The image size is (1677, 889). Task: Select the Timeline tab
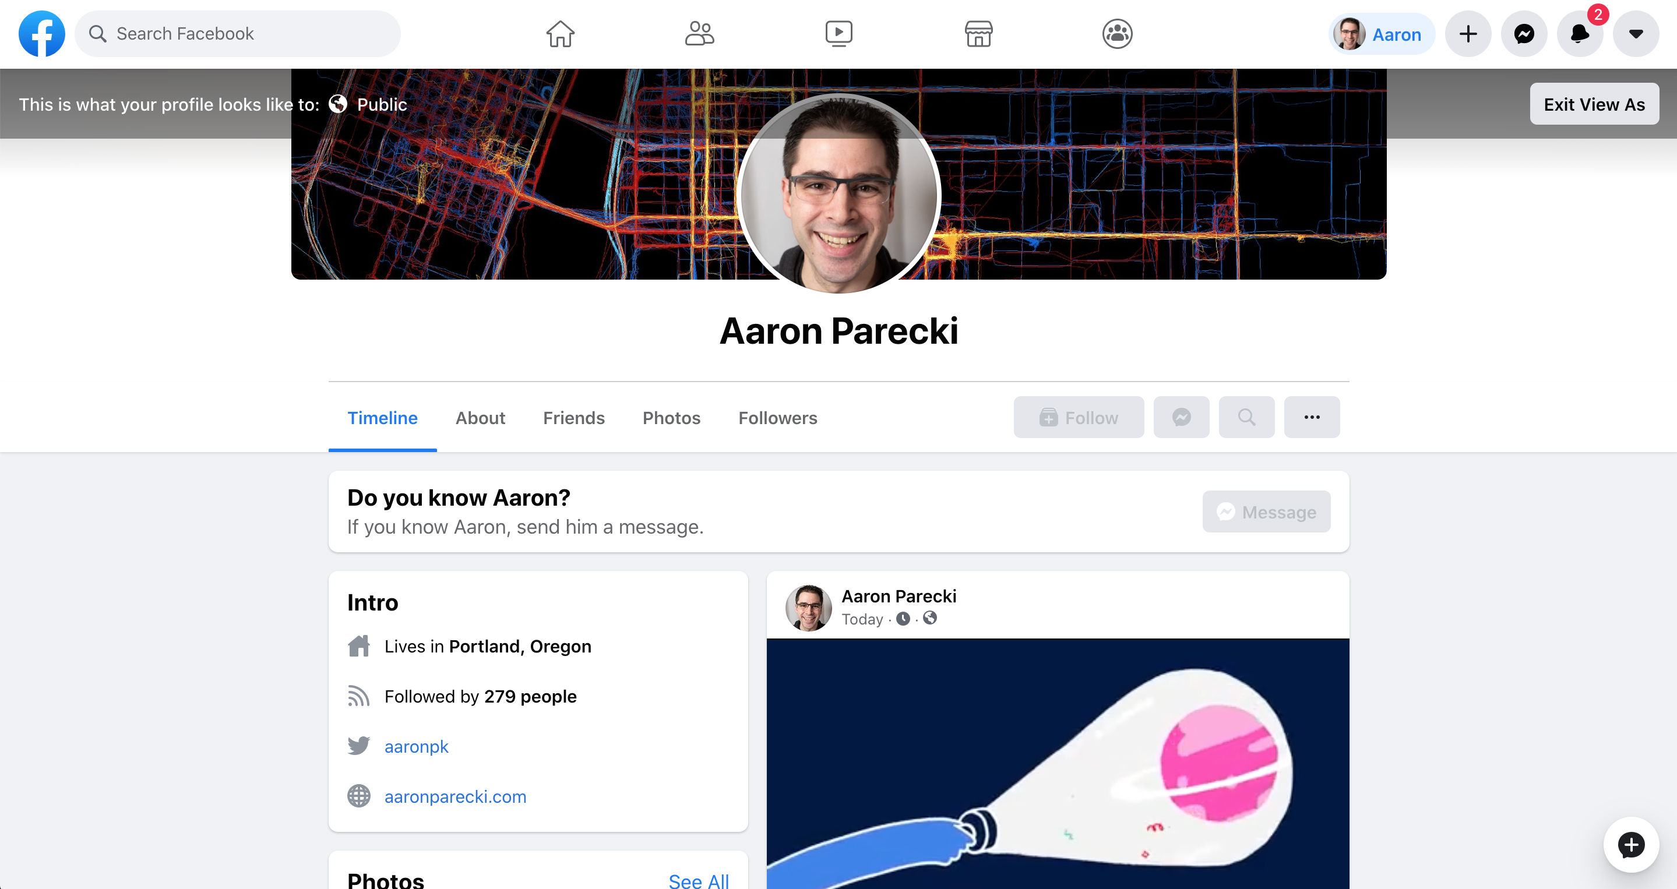382,418
